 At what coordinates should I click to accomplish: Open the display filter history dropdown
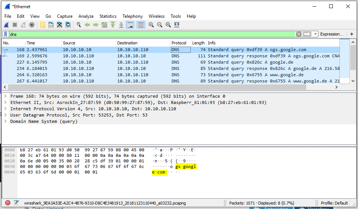315,34
